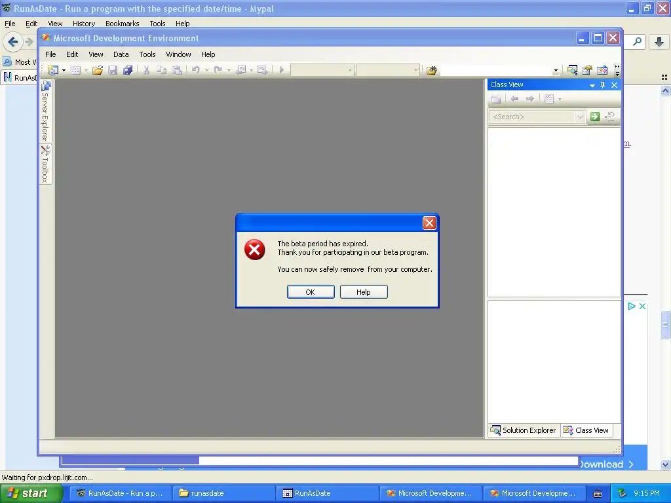The image size is (671, 503).
Task: Switch to the Solution Explorer tab
Action: (x=524, y=430)
